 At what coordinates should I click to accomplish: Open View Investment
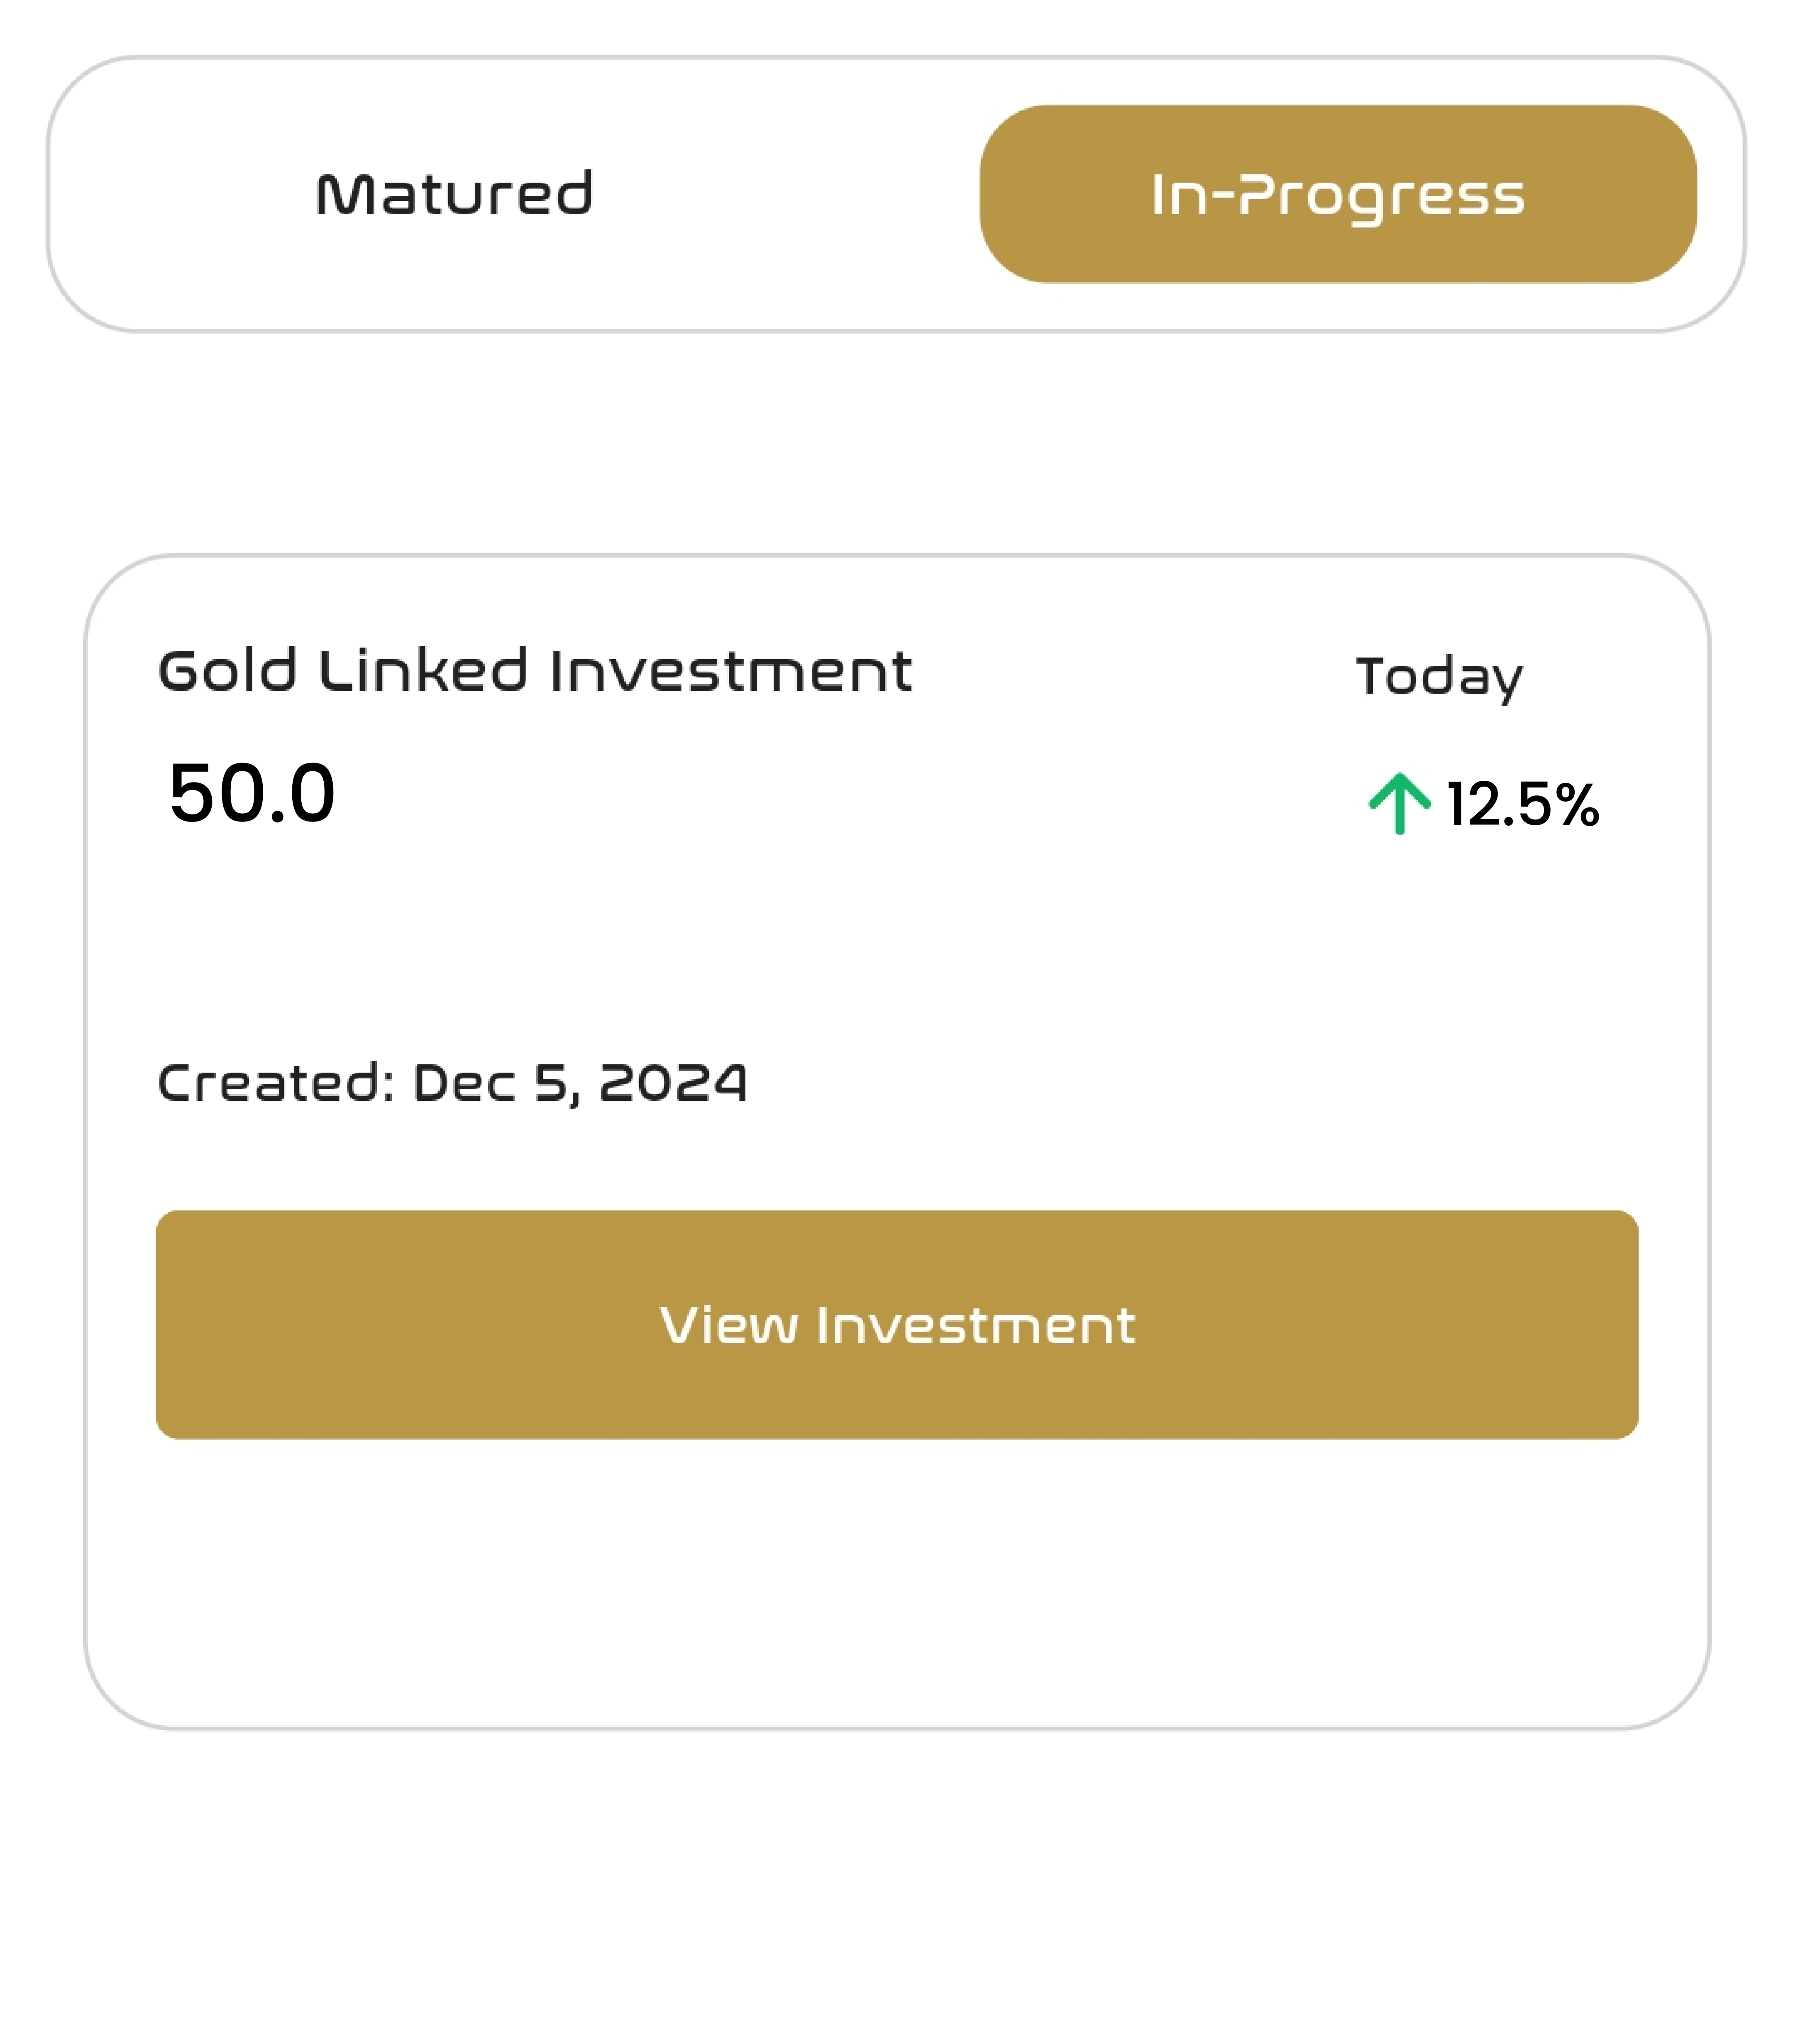[x=896, y=1324]
